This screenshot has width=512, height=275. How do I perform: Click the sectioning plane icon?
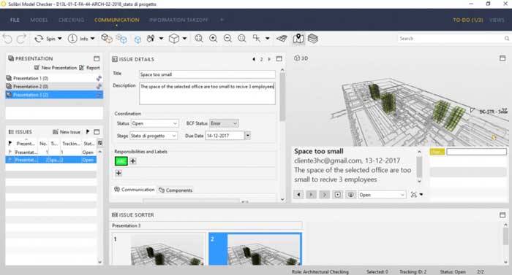pos(282,39)
